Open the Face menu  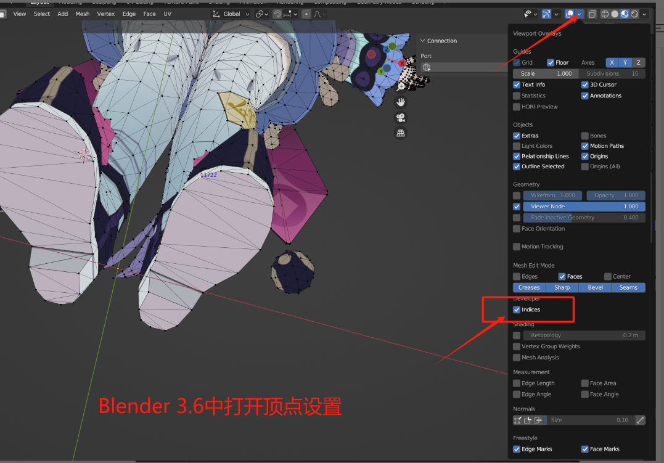[149, 14]
